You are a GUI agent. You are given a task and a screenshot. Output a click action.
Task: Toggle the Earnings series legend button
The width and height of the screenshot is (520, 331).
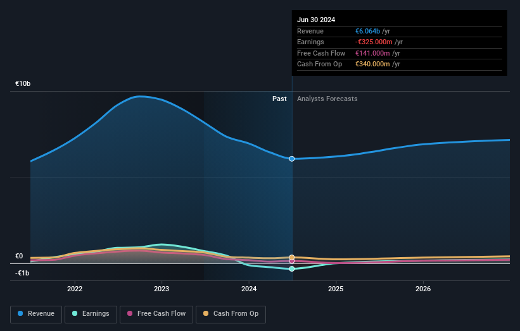[91, 314]
